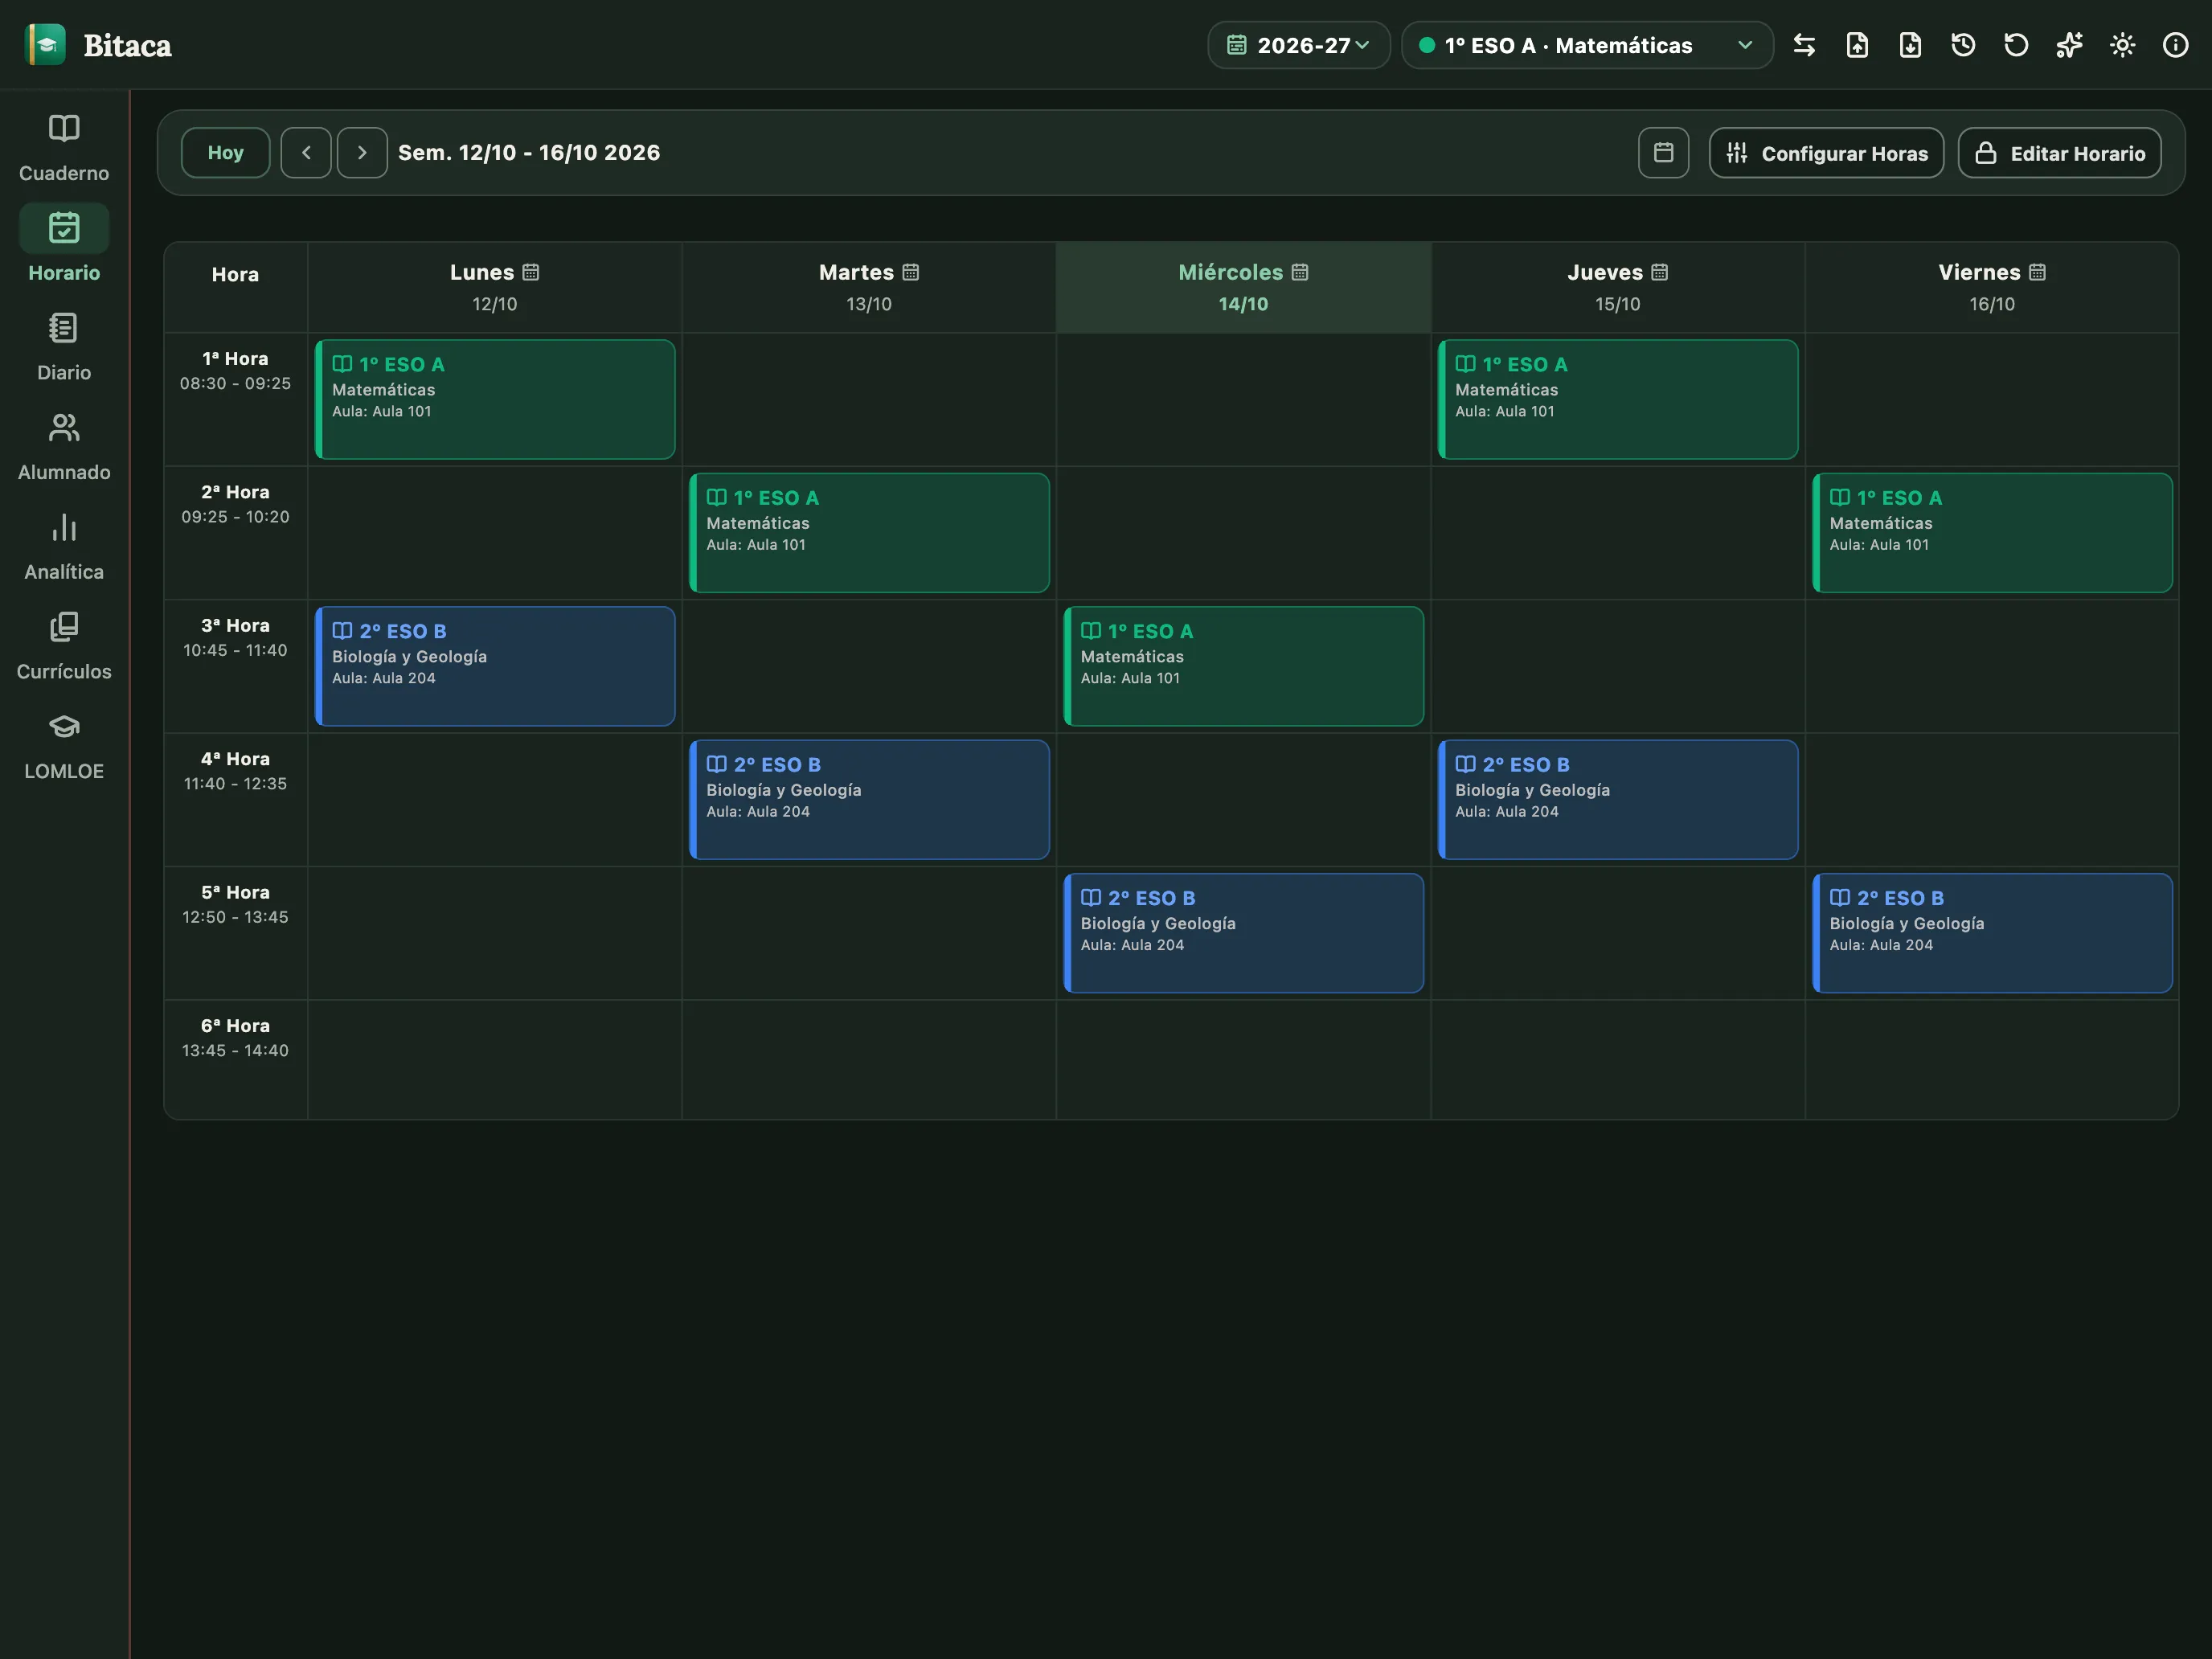Screen dimensions: 2212x1659
Task: Click the '11:40 - 12:35' time text
Action: click(235, 784)
